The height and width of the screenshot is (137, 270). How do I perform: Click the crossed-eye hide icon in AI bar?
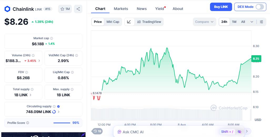[239, 132]
